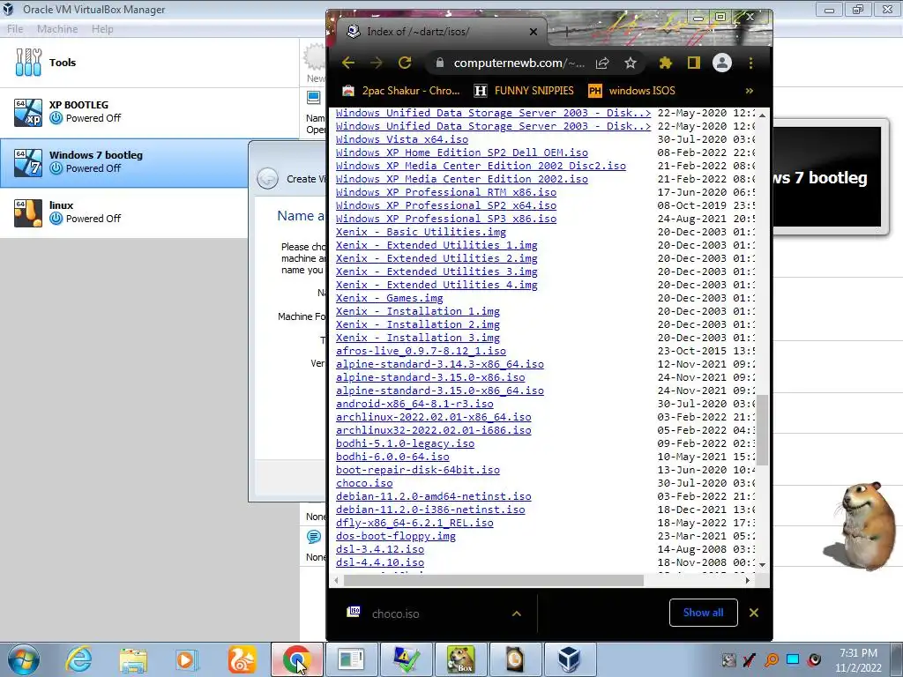Click the checkmark shield taskbar icon
The image size is (903, 677).
coord(406,659)
